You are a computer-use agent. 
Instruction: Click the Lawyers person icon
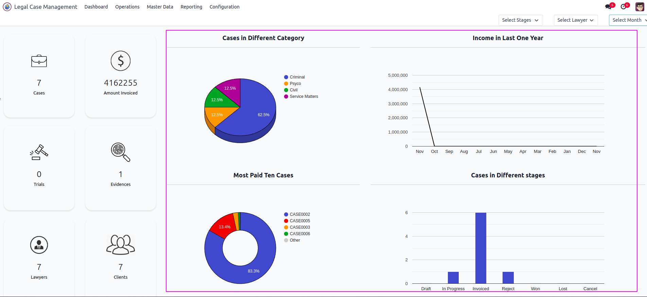tap(39, 245)
